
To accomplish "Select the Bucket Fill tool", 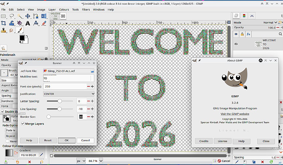I will (20, 23).
